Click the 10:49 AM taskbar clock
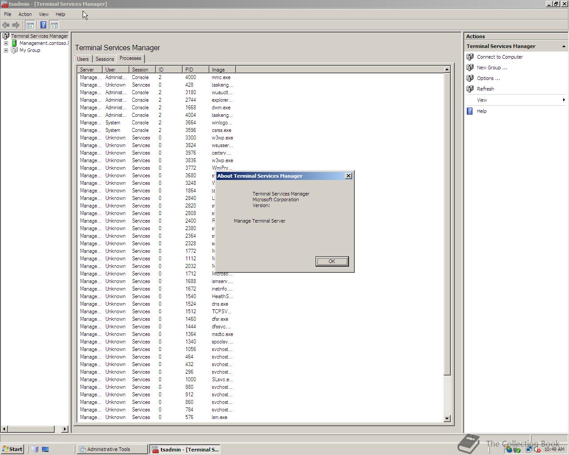The height and width of the screenshot is (455, 569). [554, 449]
